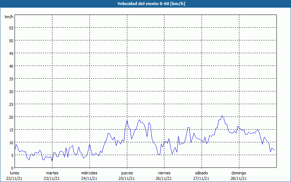Select the 50 value on the y-axis
The width and height of the screenshot is (291, 182).
[11, 41]
